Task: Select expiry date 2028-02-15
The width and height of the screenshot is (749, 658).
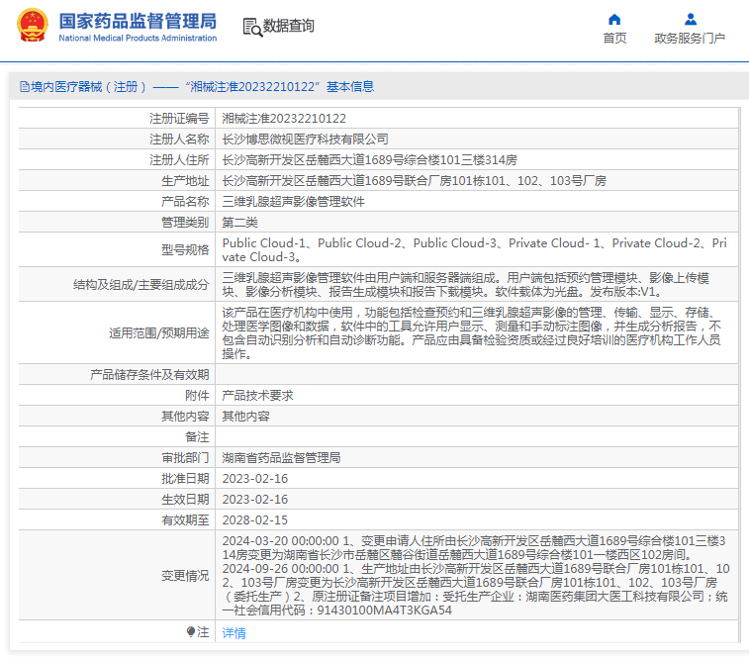Action: pos(255,520)
